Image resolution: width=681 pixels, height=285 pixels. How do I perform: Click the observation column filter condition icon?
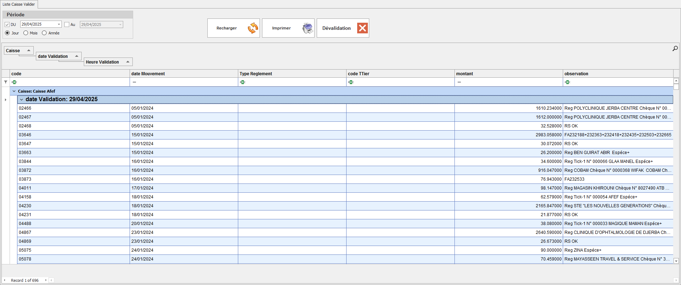567,82
